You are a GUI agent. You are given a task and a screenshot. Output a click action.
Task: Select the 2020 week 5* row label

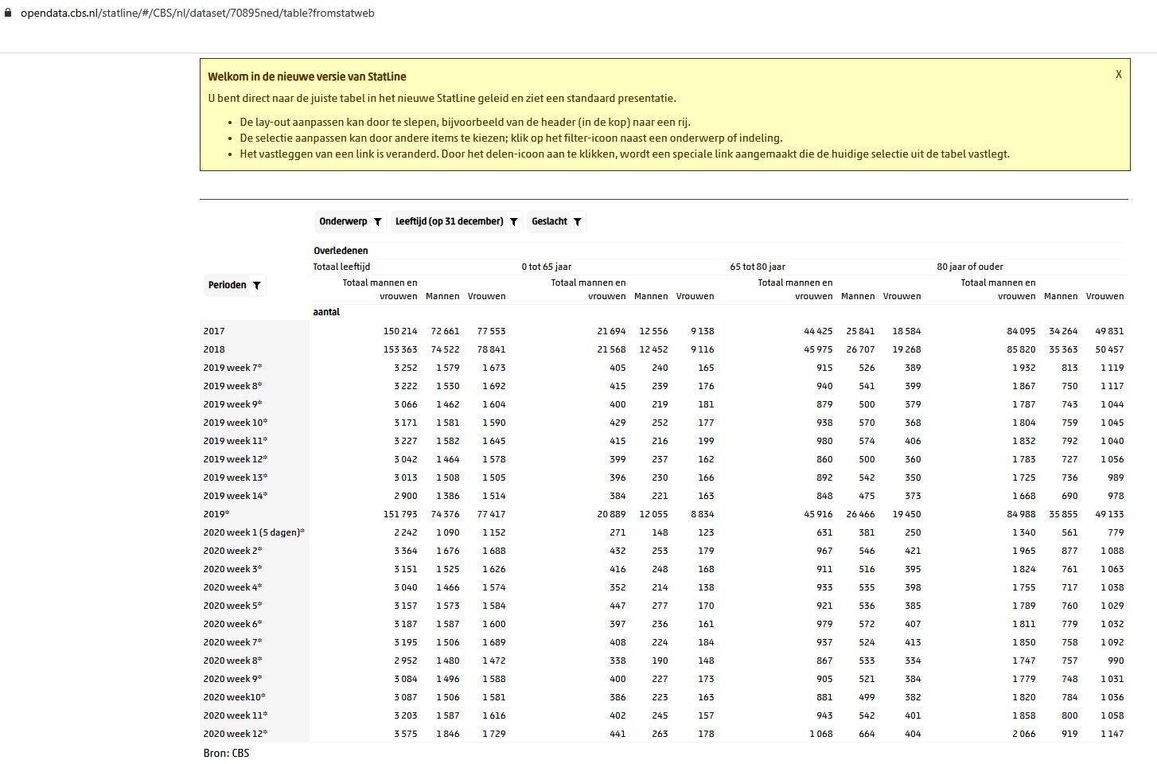pos(232,606)
